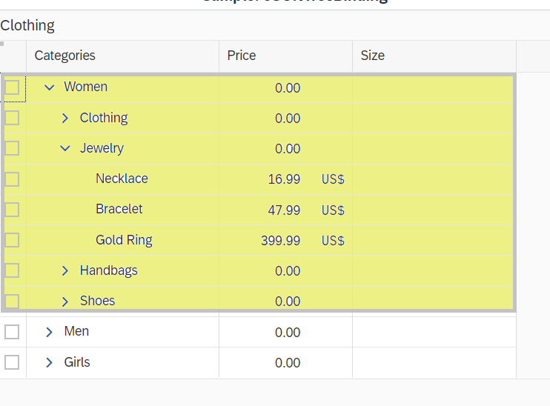Expand the Clothing subcategory

[65, 119]
